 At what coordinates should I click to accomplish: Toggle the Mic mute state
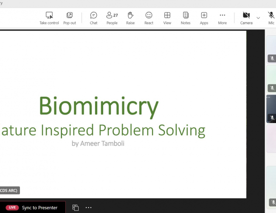click(271, 18)
